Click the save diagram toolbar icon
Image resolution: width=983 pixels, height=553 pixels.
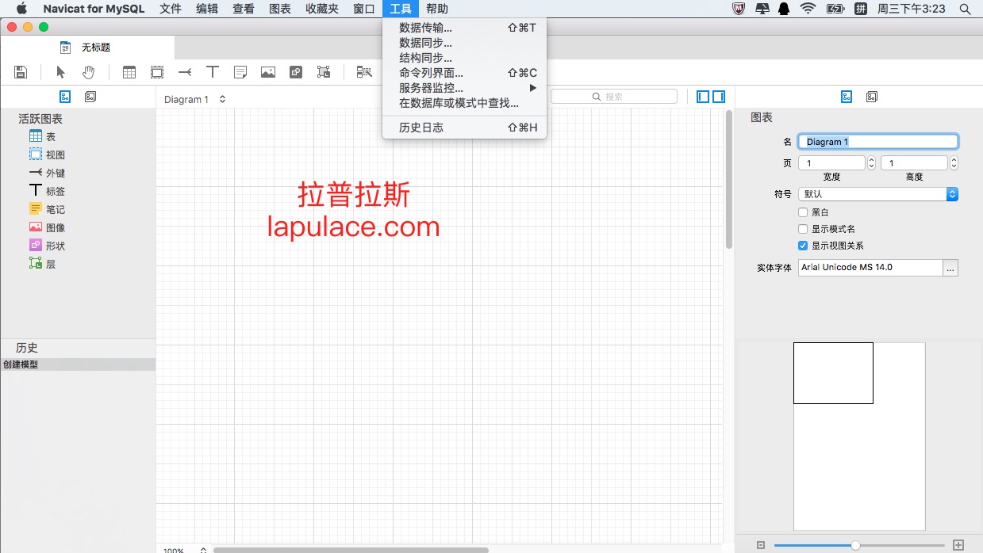click(21, 72)
